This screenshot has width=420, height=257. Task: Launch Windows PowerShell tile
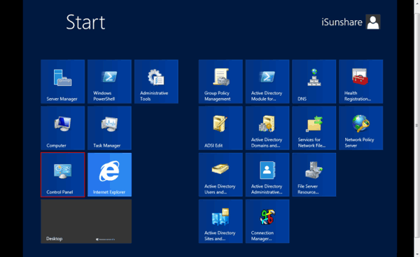[x=109, y=82]
